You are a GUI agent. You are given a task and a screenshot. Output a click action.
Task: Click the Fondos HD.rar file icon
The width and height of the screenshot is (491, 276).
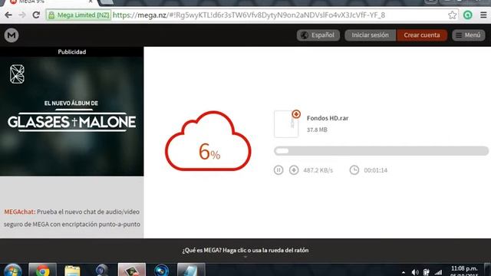(x=286, y=124)
